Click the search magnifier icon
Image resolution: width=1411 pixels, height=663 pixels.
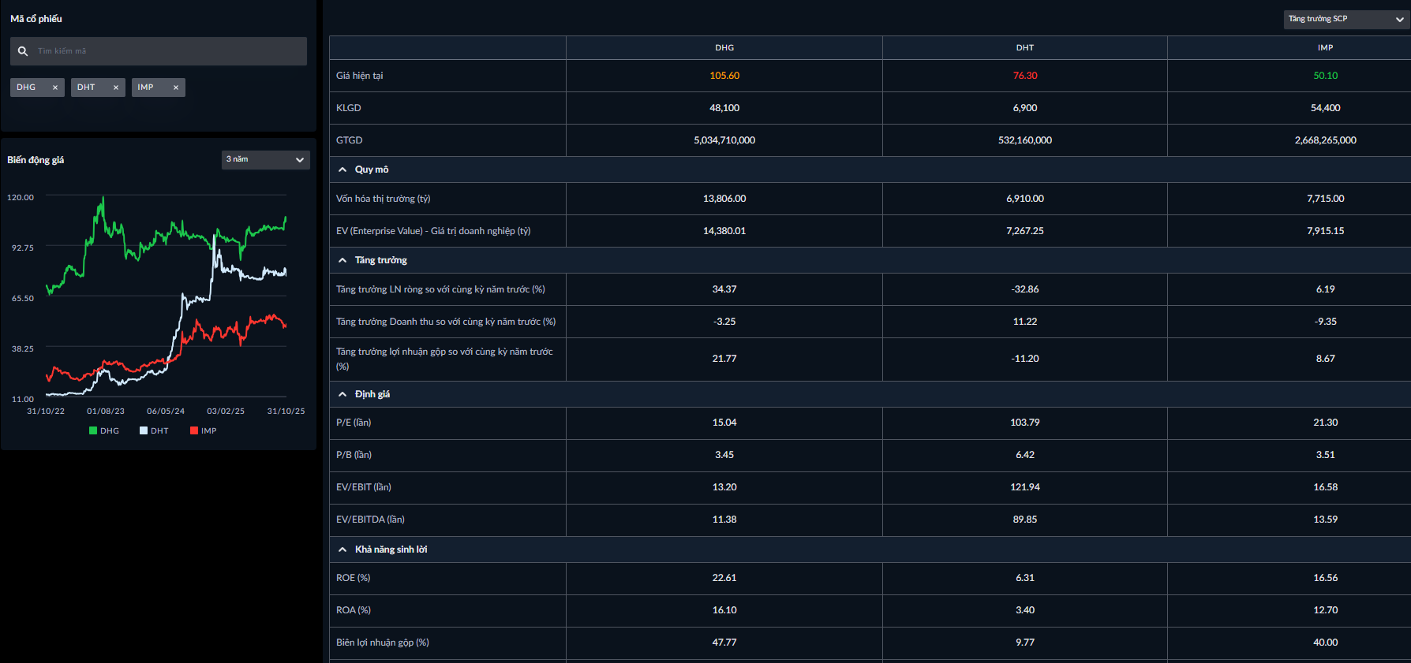pos(23,51)
